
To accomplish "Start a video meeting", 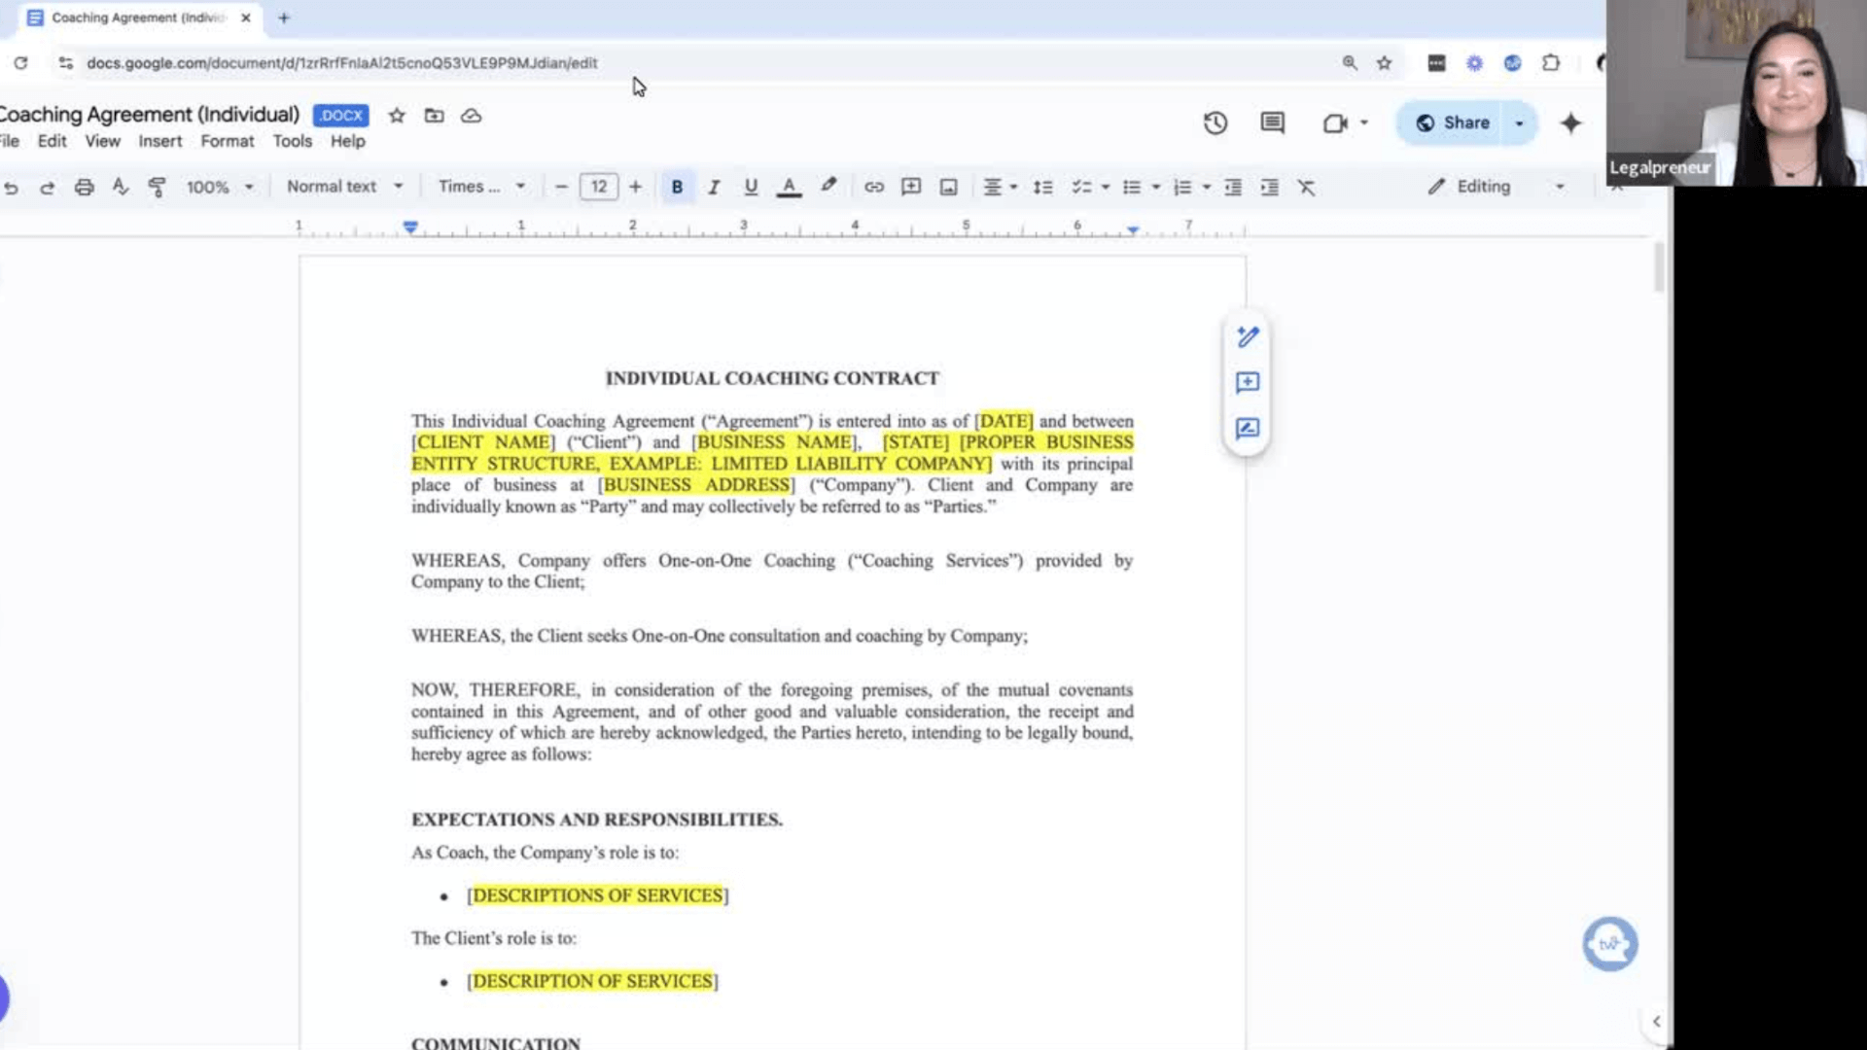I will coord(1335,122).
